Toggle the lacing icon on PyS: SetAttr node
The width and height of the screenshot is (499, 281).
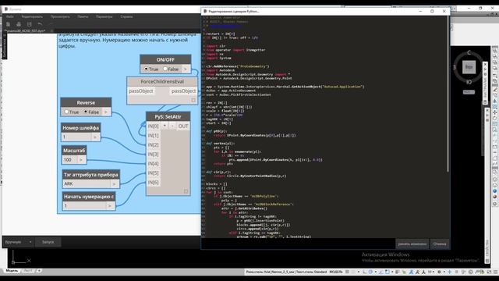(x=186, y=191)
